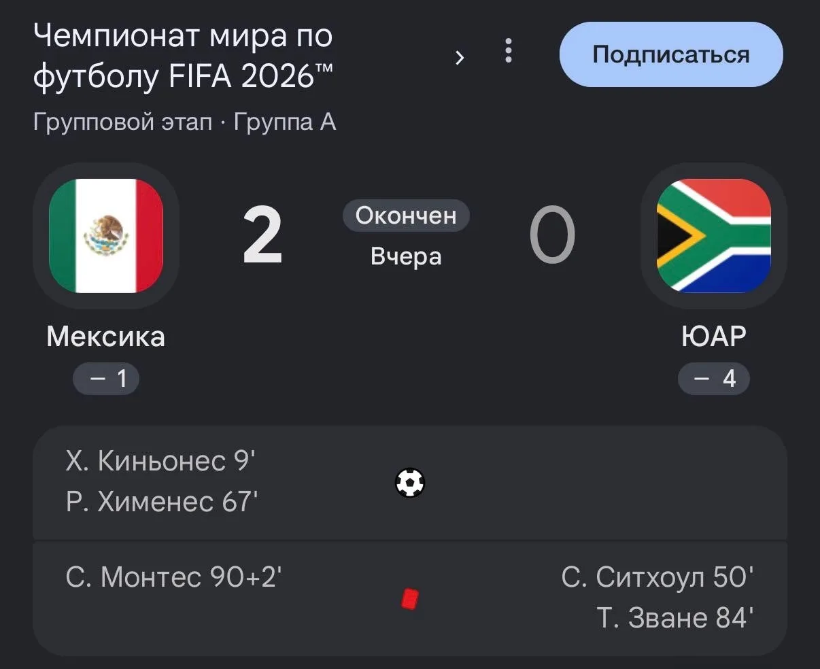The height and width of the screenshot is (669, 820).
Task: Click the red card icon
Action: (x=409, y=599)
